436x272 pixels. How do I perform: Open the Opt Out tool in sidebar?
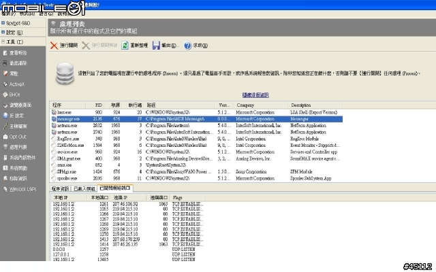pos(14,137)
